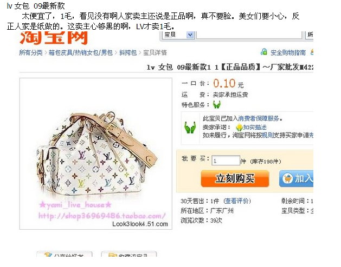Click the 立刻购买 button
Image resolution: width=341 pixels, height=267 pixels.
[235, 178]
